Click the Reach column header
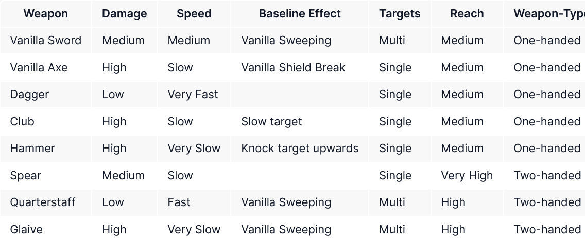The width and height of the screenshot is (585, 240). tap(467, 14)
